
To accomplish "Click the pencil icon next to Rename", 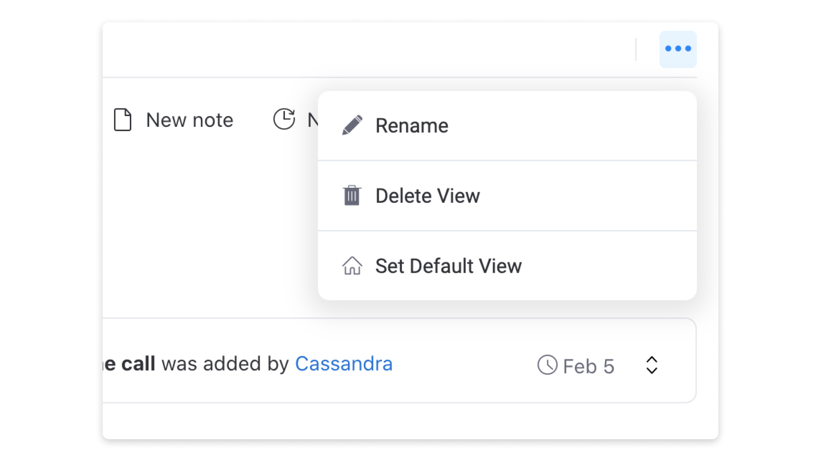I will point(352,125).
